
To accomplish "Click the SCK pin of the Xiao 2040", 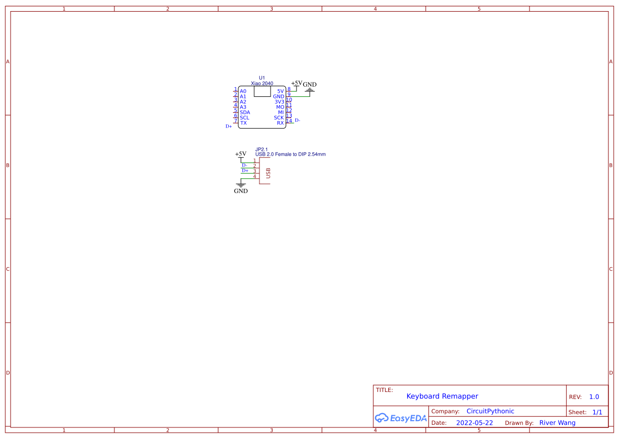I will (x=279, y=117).
